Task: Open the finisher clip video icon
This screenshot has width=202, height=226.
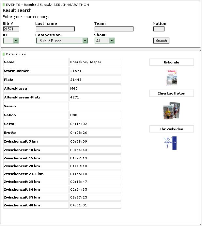Action: pos(170,143)
